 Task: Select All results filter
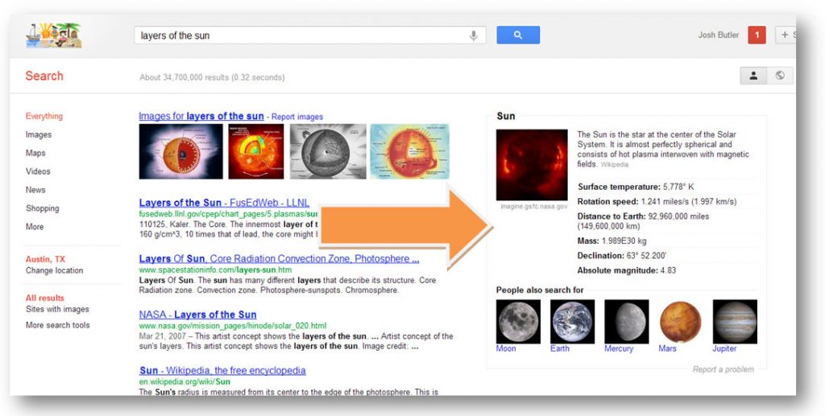click(45, 298)
